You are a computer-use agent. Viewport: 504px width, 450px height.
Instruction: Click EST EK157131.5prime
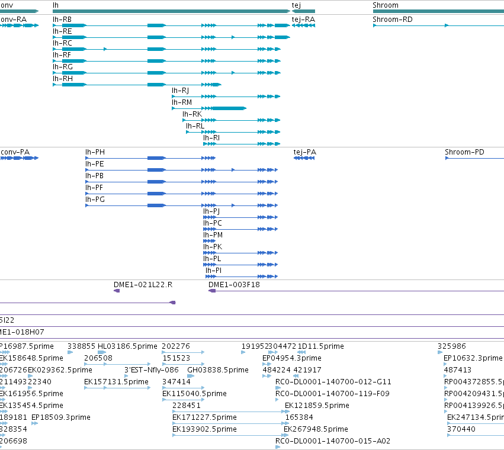point(116,382)
